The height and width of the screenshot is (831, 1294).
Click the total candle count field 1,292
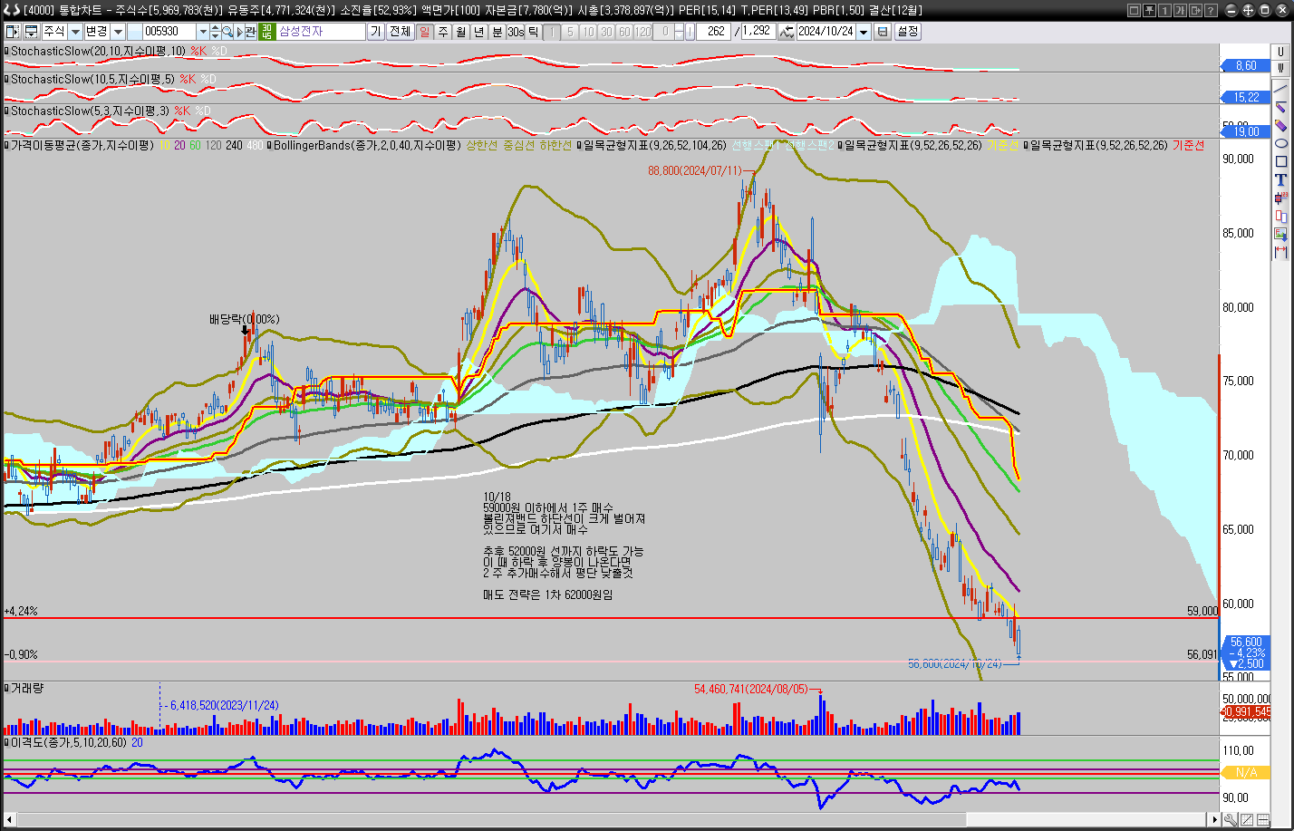pyautogui.click(x=758, y=32)
